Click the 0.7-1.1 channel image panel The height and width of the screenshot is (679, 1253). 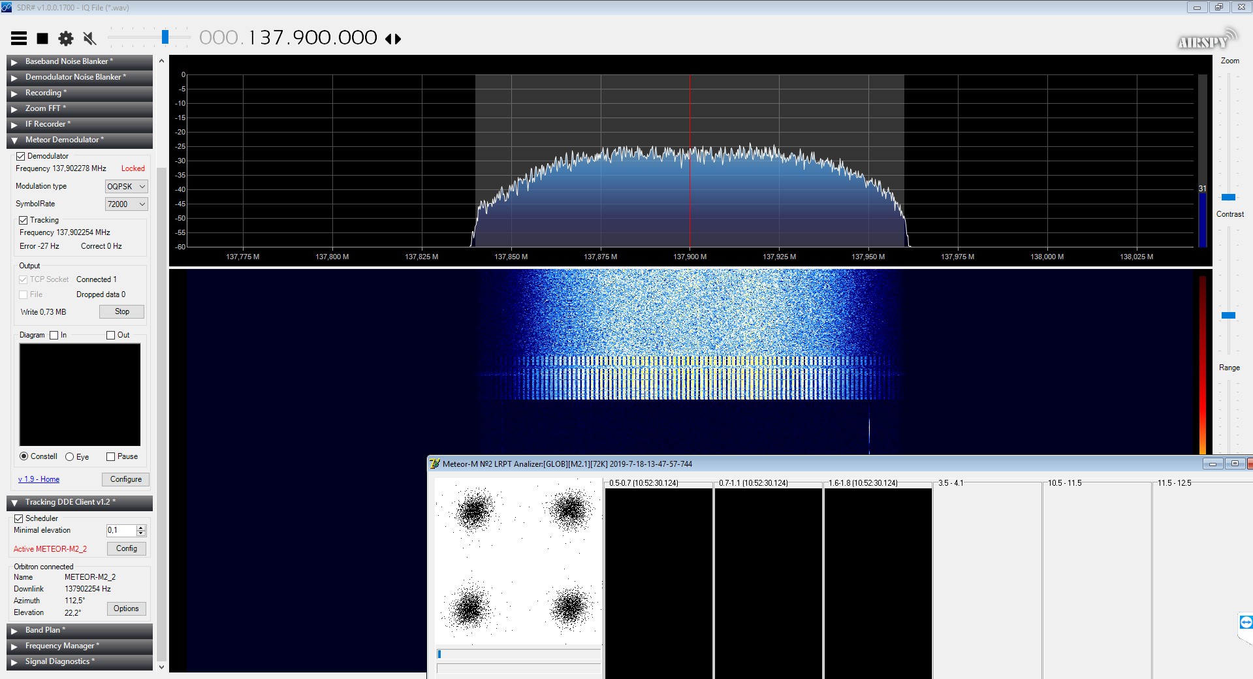769,583
